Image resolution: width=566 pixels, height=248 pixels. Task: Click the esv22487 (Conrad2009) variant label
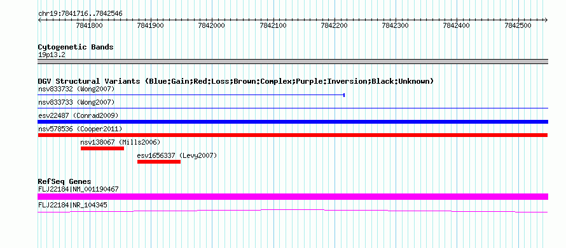point(78,115)
